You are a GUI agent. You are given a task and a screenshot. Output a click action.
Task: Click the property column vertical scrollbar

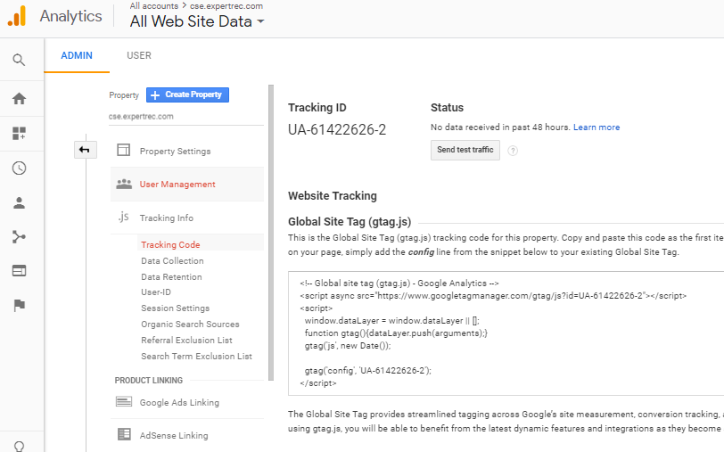click(271, 232)
